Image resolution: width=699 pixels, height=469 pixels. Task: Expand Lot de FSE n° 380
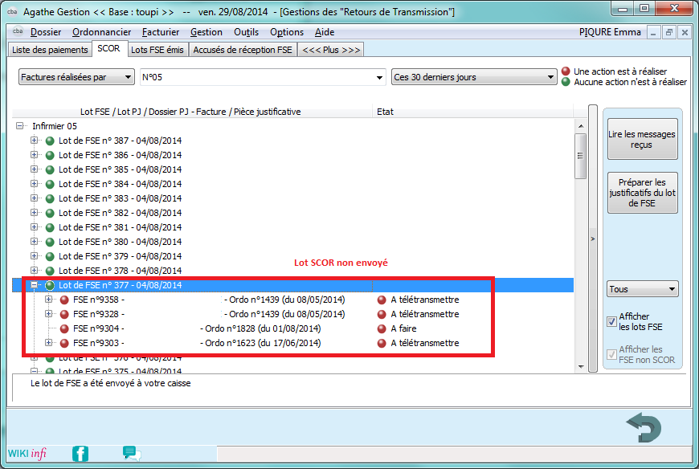(x=34, y=242)
